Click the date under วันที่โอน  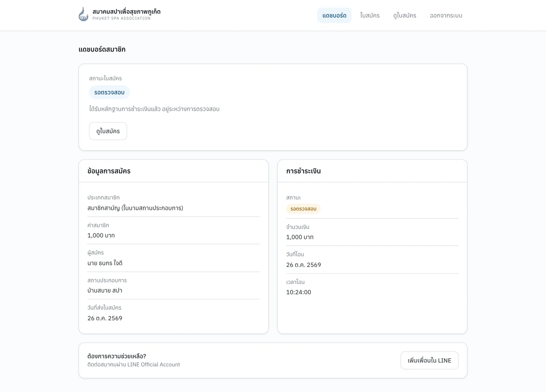304,265
